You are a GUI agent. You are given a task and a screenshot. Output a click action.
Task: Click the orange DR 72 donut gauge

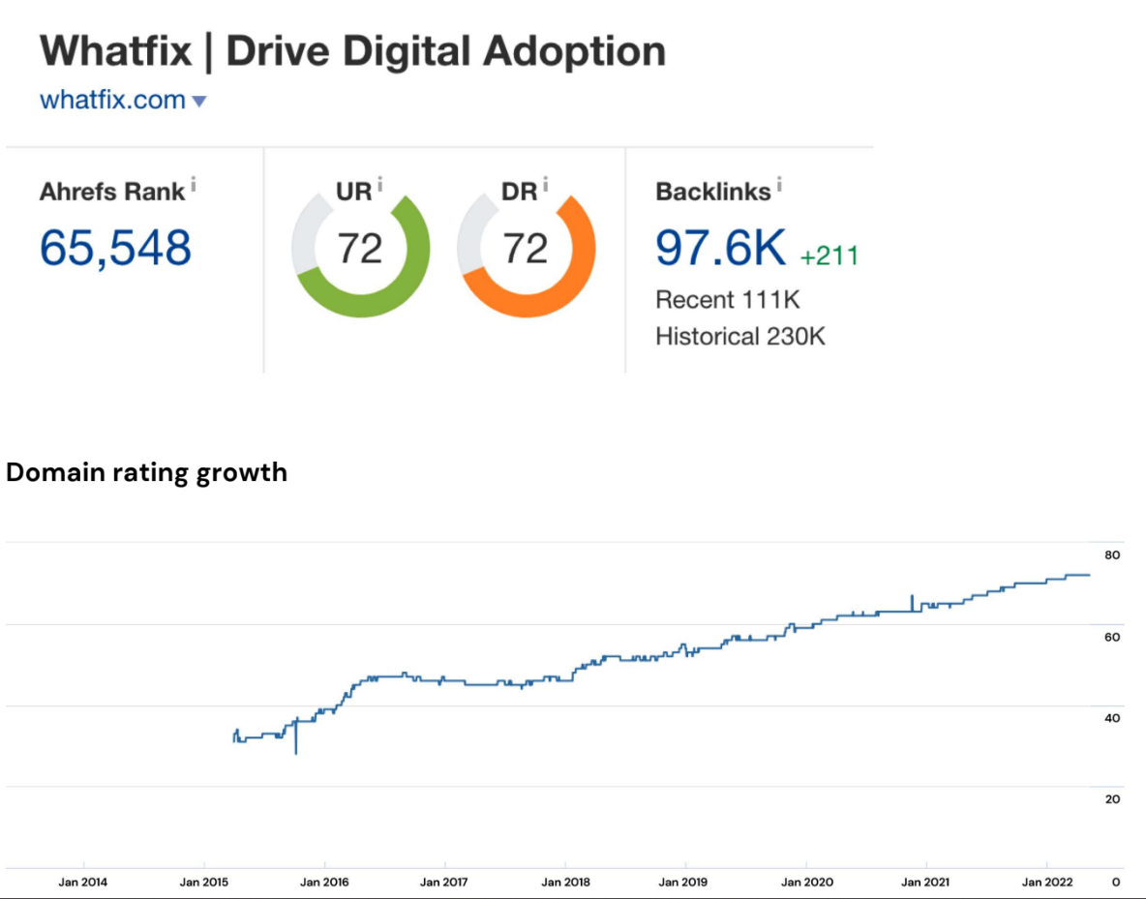click(526, 250)
